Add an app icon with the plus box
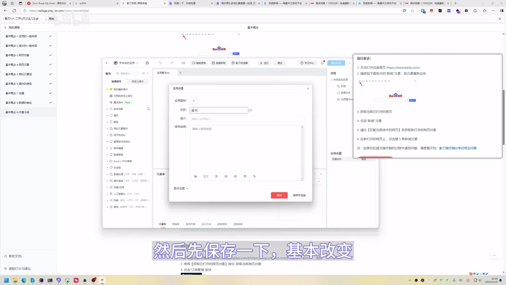Viewport: 506px width, 285px height. click(194, 101)
